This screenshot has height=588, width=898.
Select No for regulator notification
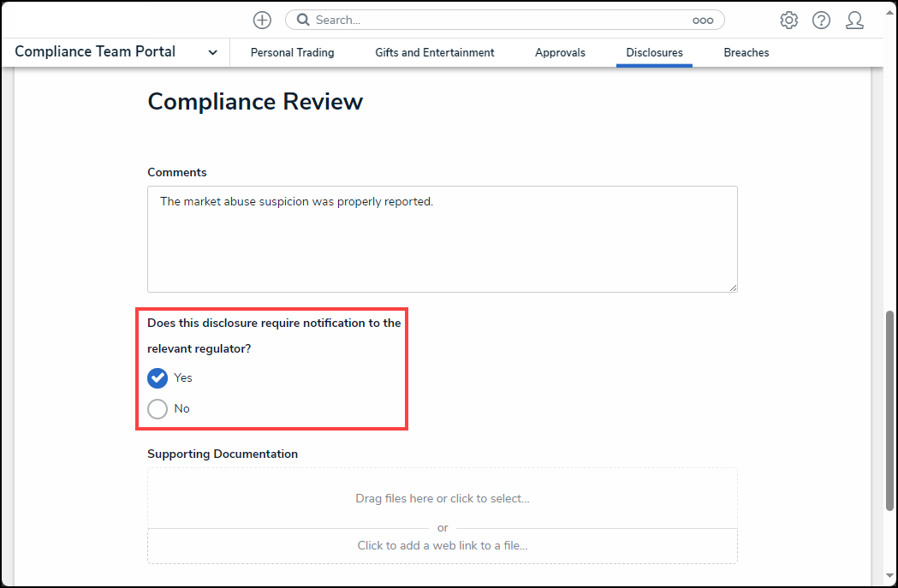[158, 408]
